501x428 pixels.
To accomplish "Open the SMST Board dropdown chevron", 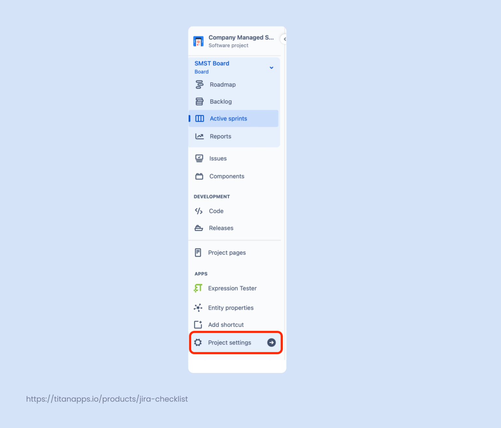I will pos(271,67).
